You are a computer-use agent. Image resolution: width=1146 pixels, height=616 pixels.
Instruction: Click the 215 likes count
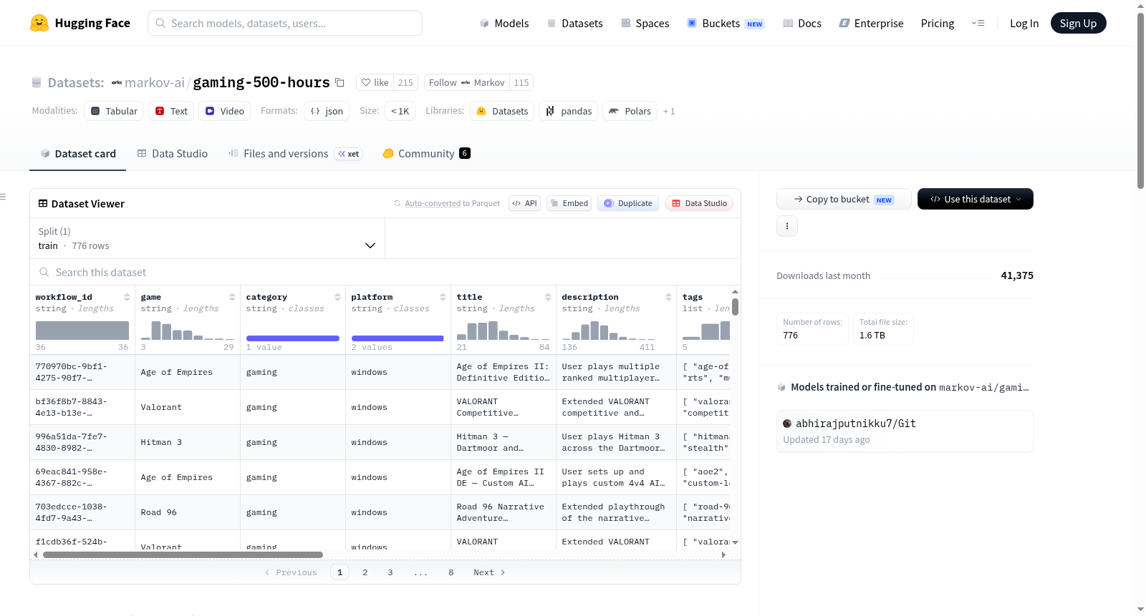[405, 82]
